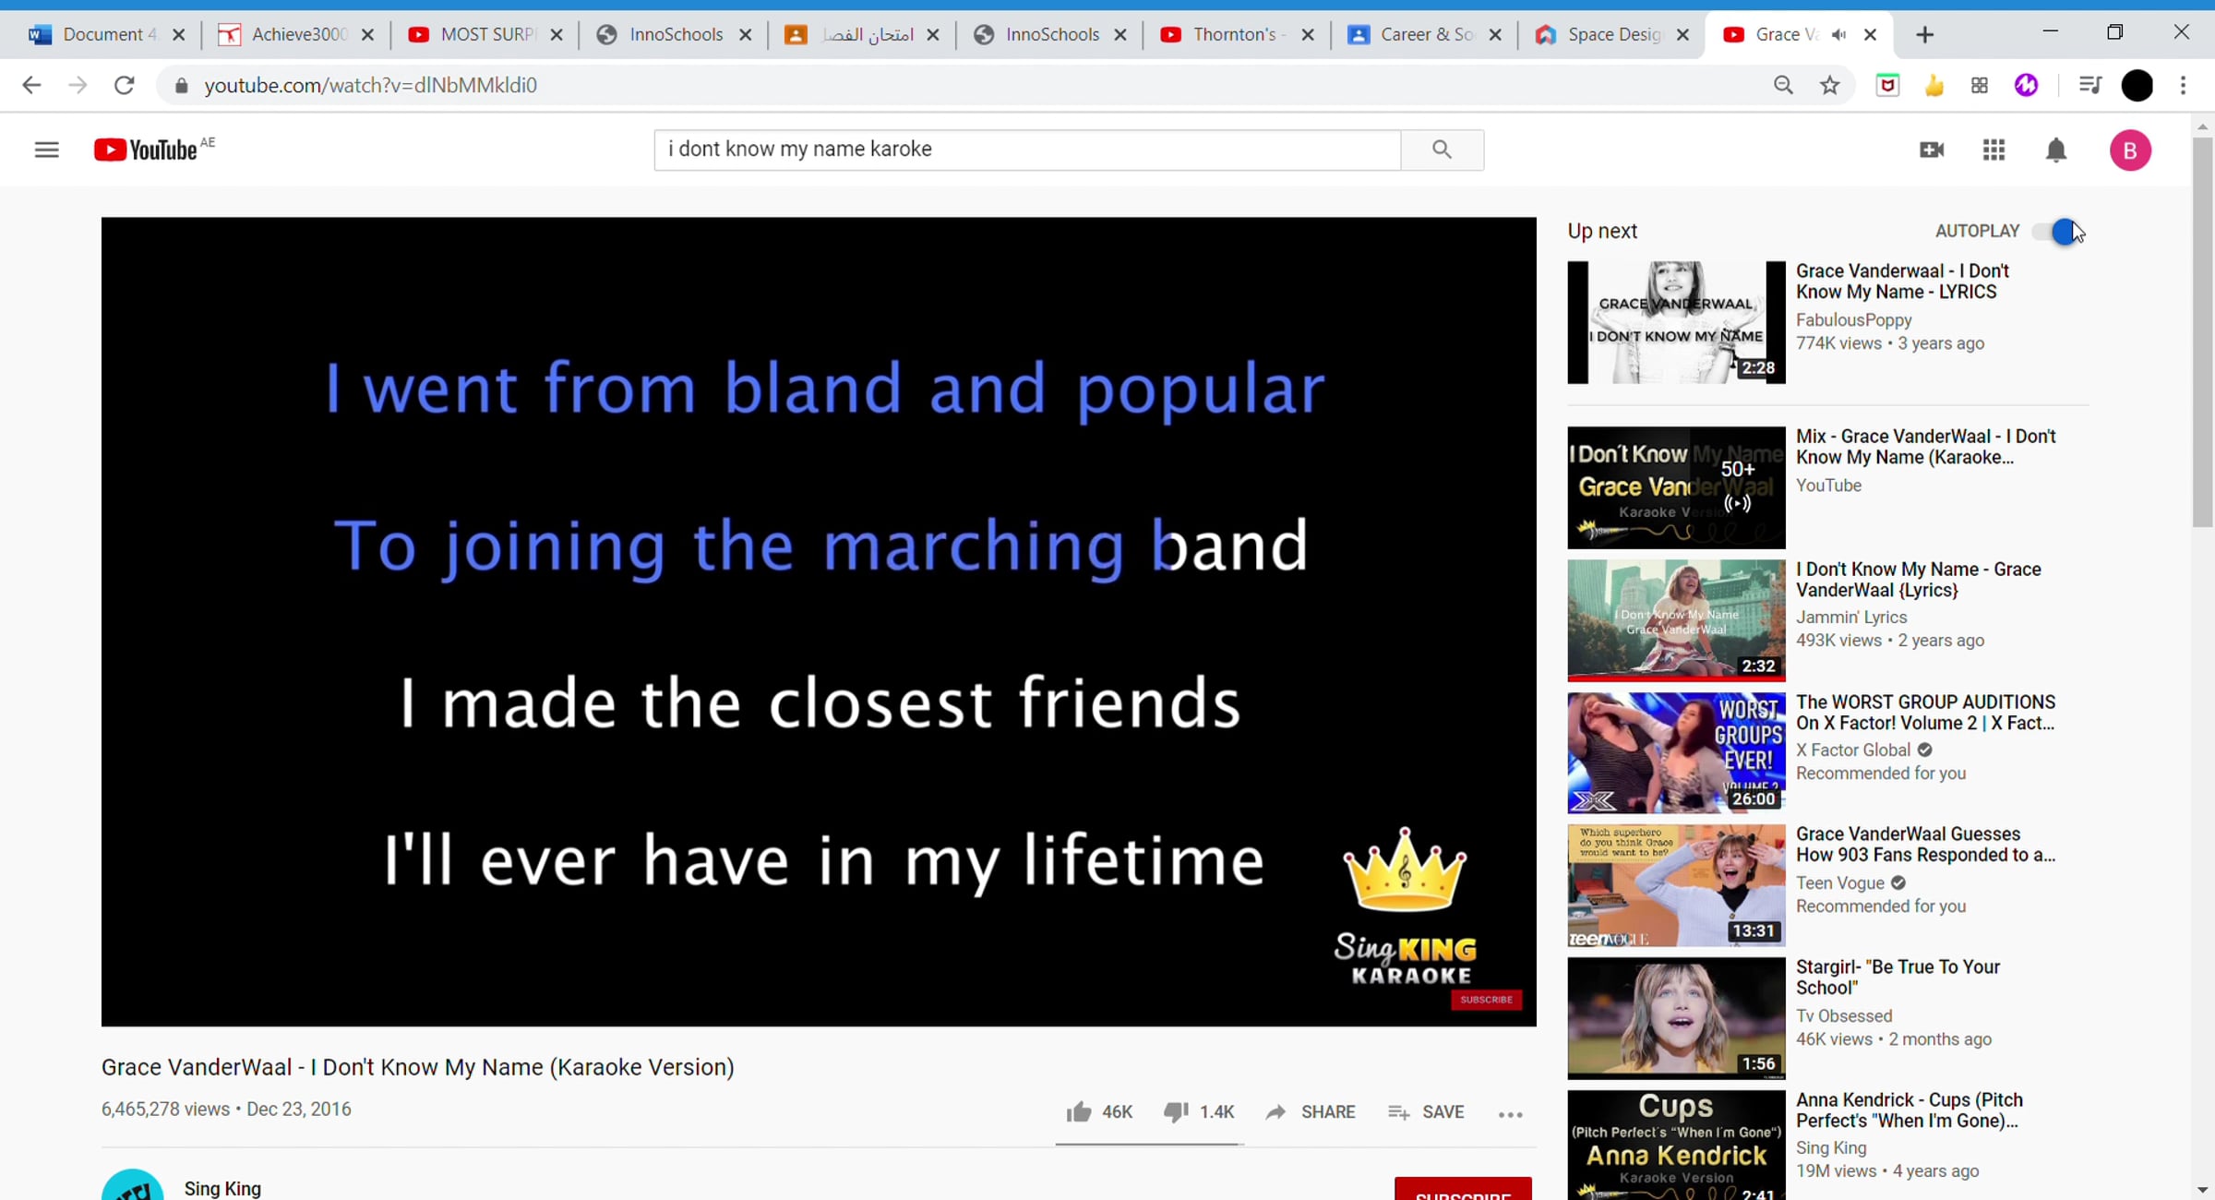Image resolution: width=2215 pixels, height=1200 pixels.
Task: Open the three-dot more actions menu
Action: pos(1510,1114)
